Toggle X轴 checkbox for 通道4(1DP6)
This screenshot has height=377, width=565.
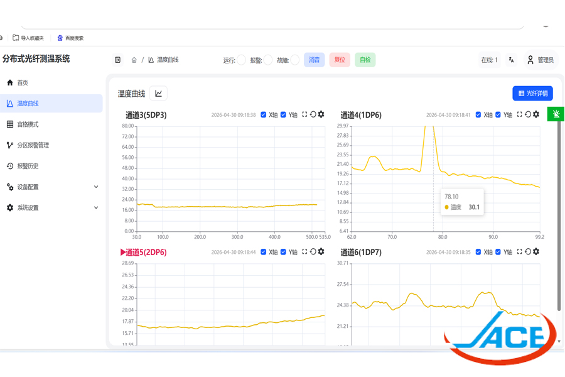click(x=478, y=115)
